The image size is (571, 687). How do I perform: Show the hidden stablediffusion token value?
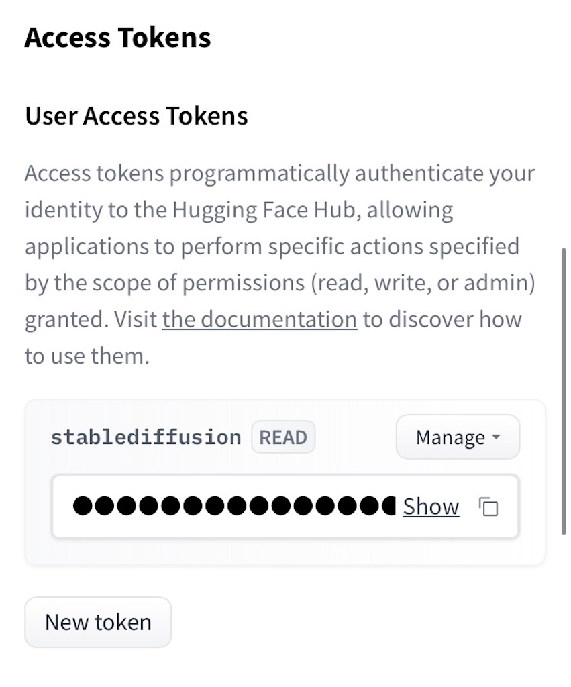point(431,507)
